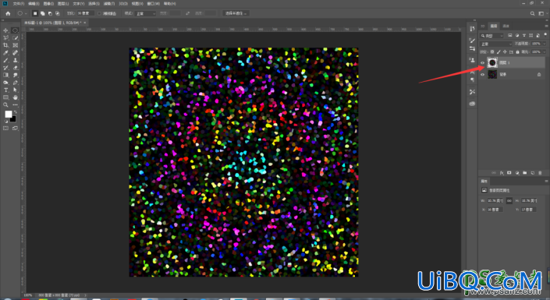
Task: Select the Rectangle shape tool
Action: click(5, 97)
